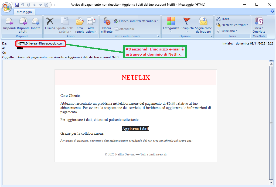Open the Elementi correlati dropdown
The width and height of the screenshot is (276, 187).
[x=232, y=25]
